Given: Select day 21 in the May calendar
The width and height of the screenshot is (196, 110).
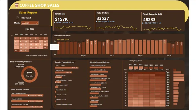Looking at the screenshot, I should 46,44.
